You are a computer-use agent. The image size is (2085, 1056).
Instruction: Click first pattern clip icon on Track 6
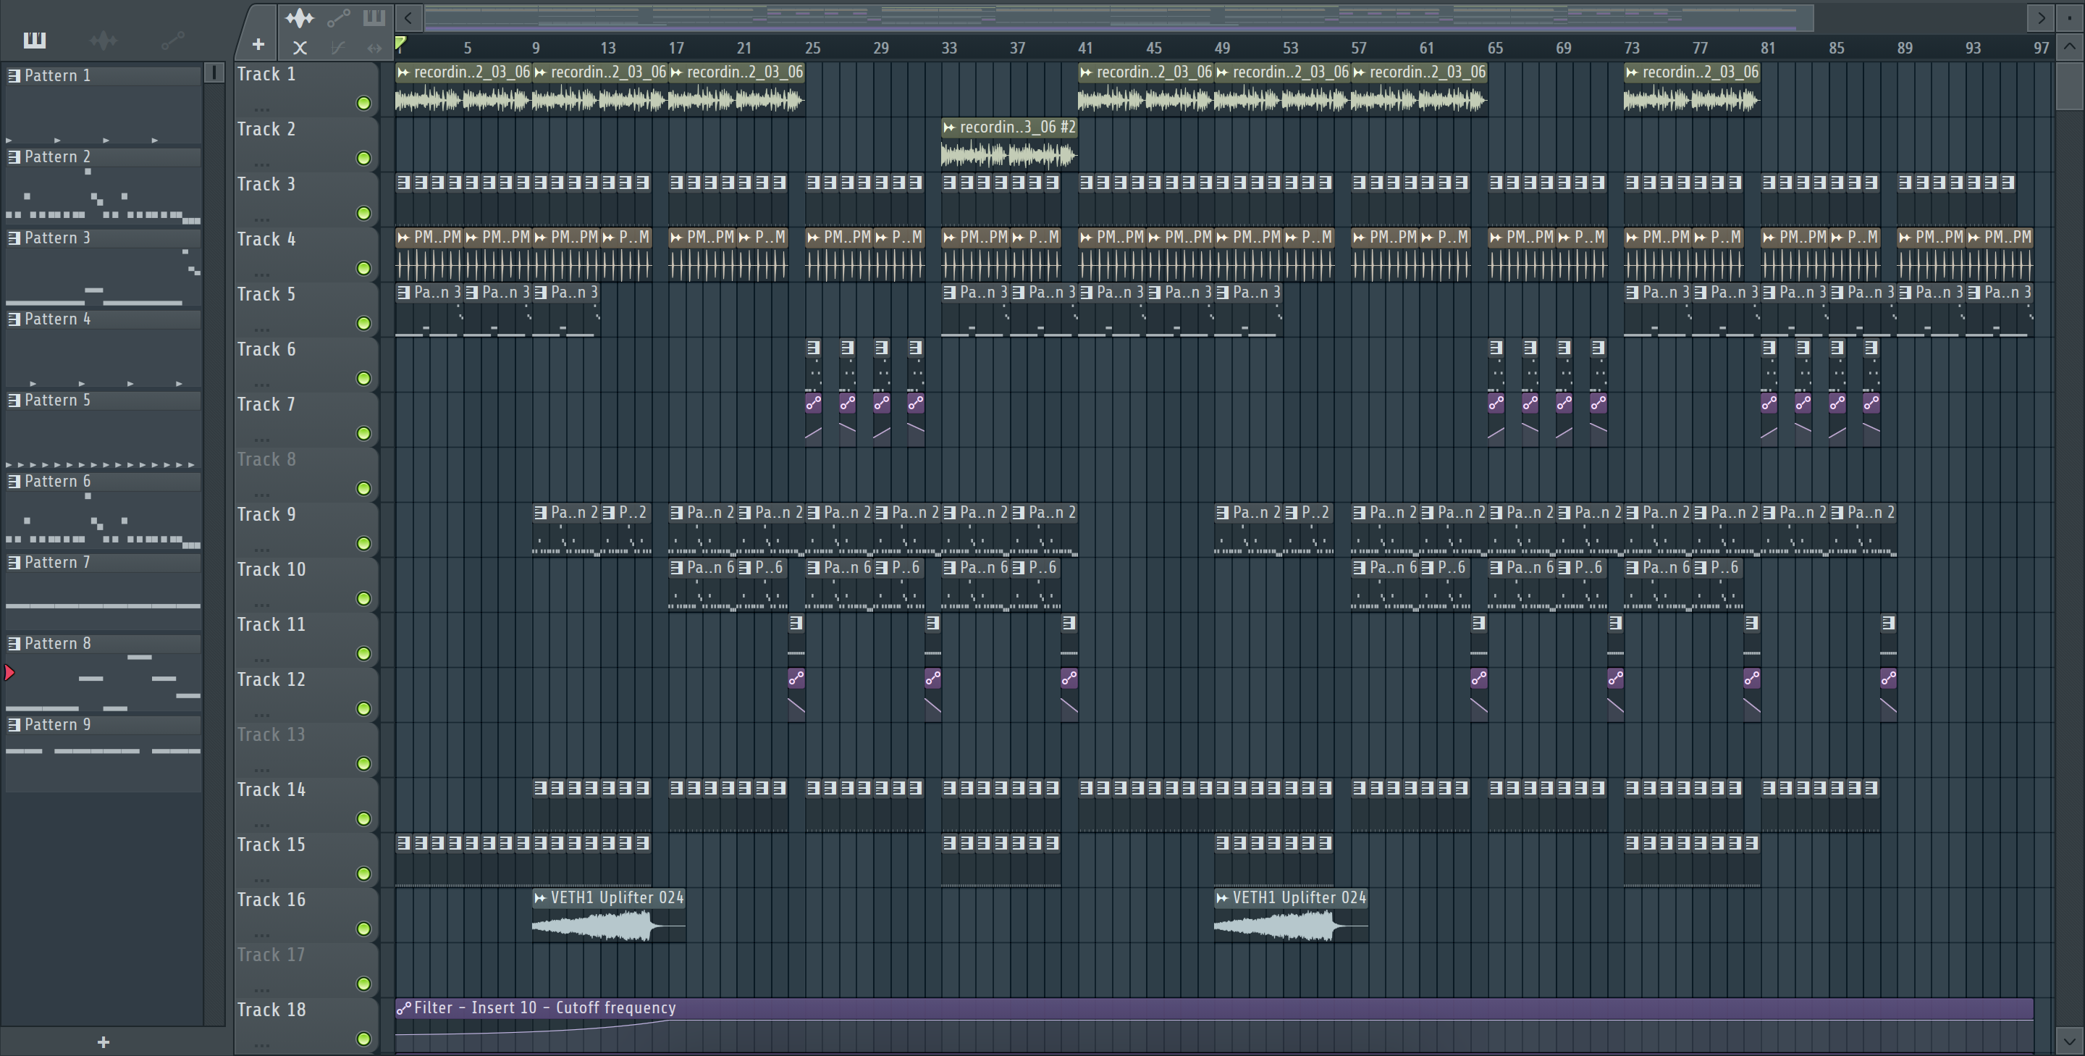tap(814, 348)
